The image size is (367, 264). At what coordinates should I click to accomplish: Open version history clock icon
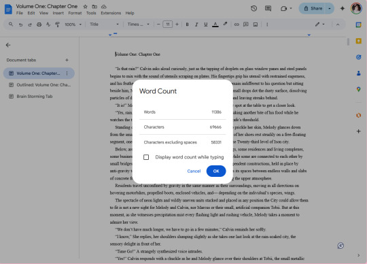pos(254,9)
